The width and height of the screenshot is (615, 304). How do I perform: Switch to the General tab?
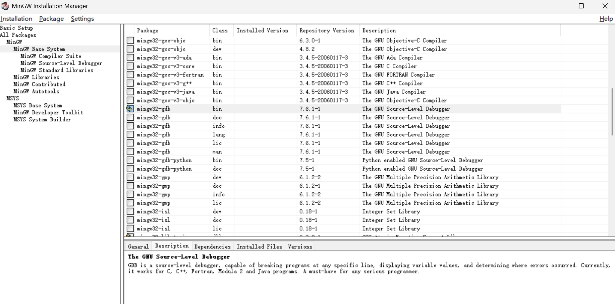[x=138, y=246]
